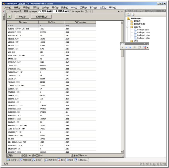This screenshot has height=168, width=169.
Task: Close the active document tab with X
Action: click(122, 11)
